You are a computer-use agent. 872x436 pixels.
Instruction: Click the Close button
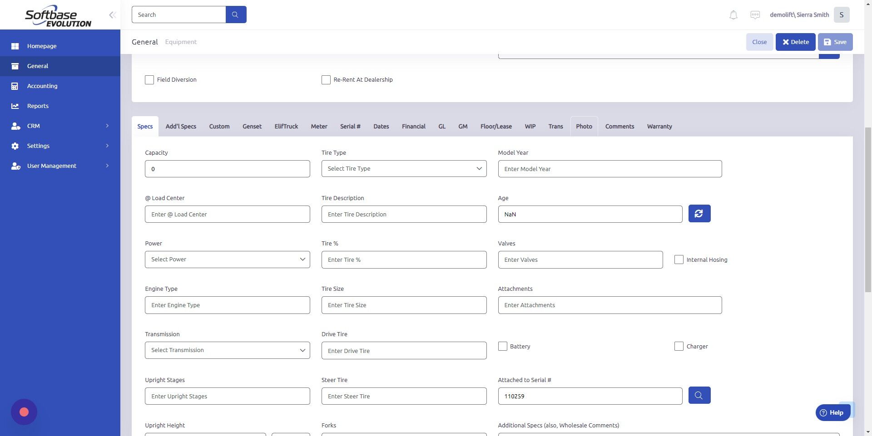click(x=759, y=42)
